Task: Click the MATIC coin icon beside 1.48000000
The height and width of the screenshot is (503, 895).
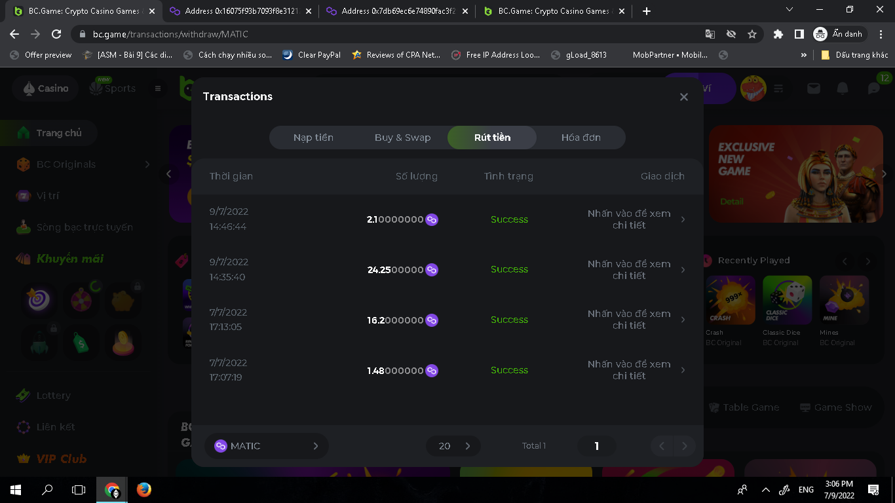Action: 432,371
